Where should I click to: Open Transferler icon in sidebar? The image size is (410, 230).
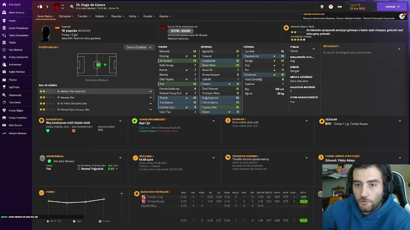click(4, 103)
